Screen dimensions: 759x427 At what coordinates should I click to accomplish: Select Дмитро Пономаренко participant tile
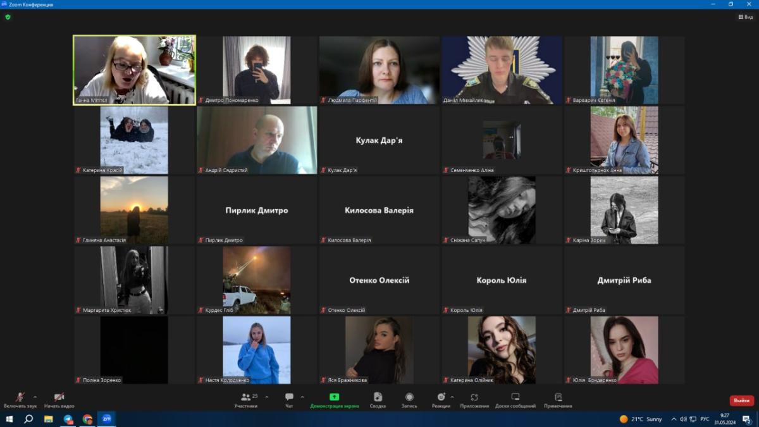click(x=257, y=70)
